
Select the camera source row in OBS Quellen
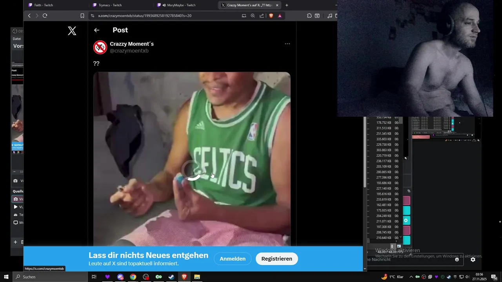click(x=18, y=199)
